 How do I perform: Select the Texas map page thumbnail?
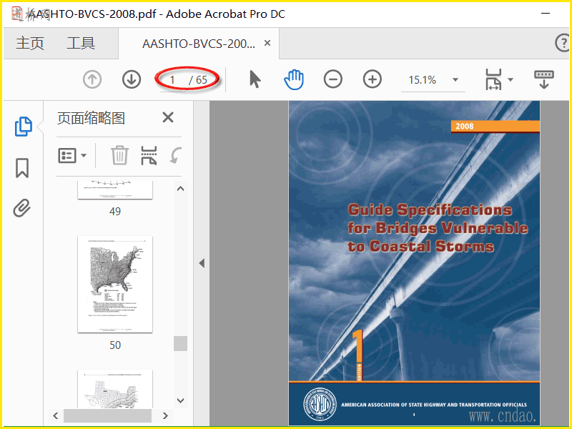(x=115, y=389)
